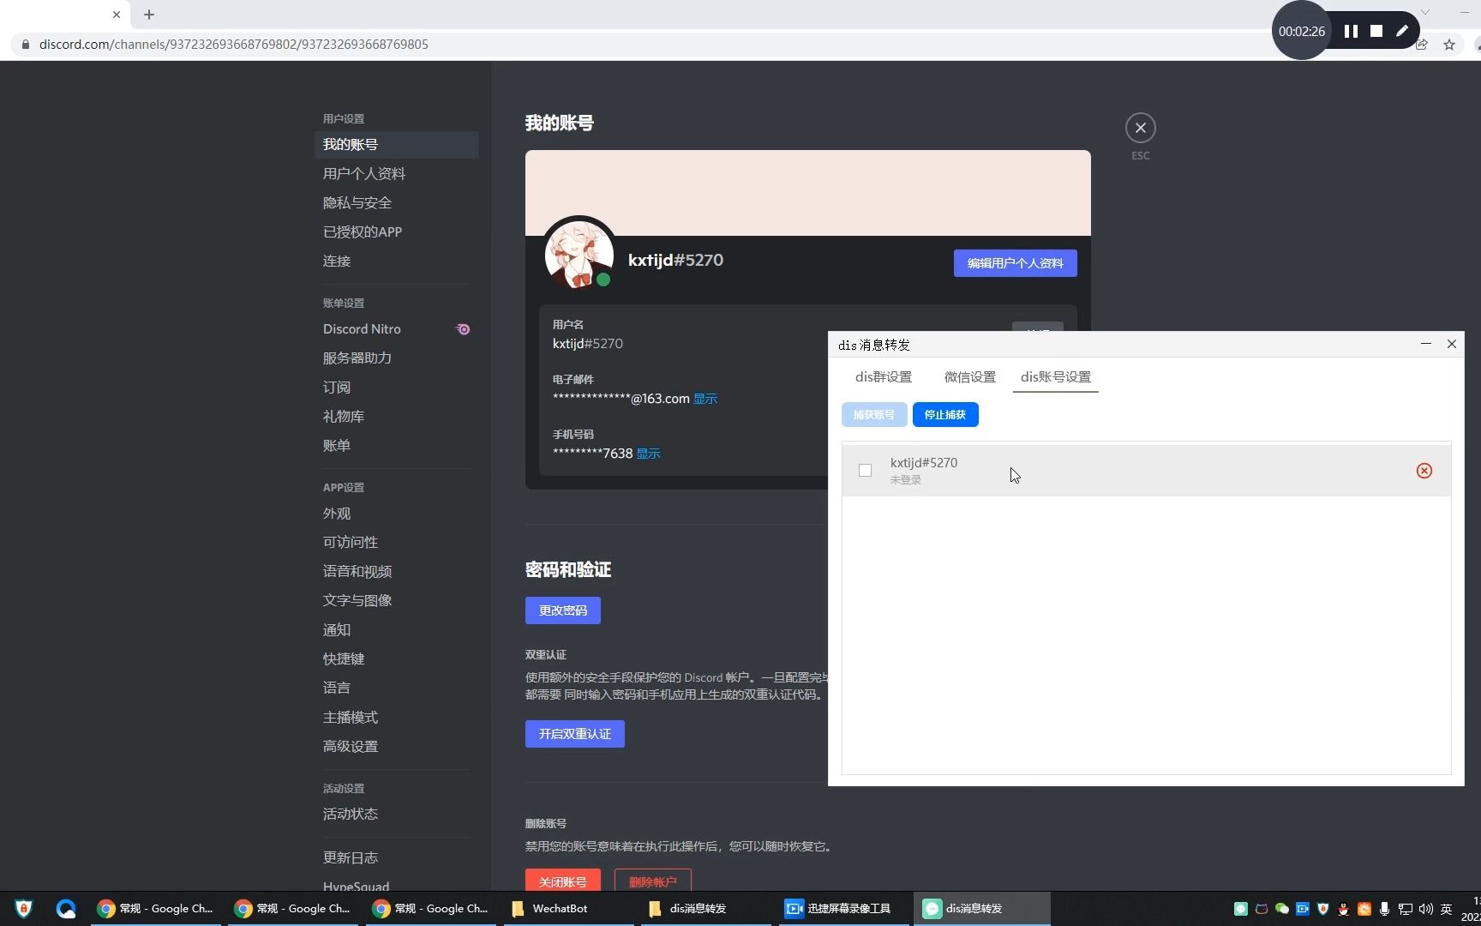The width and height of the screenshot is (1481, 926).
Task: Open 用户个人资料 settings page
Action: [396, 174]
